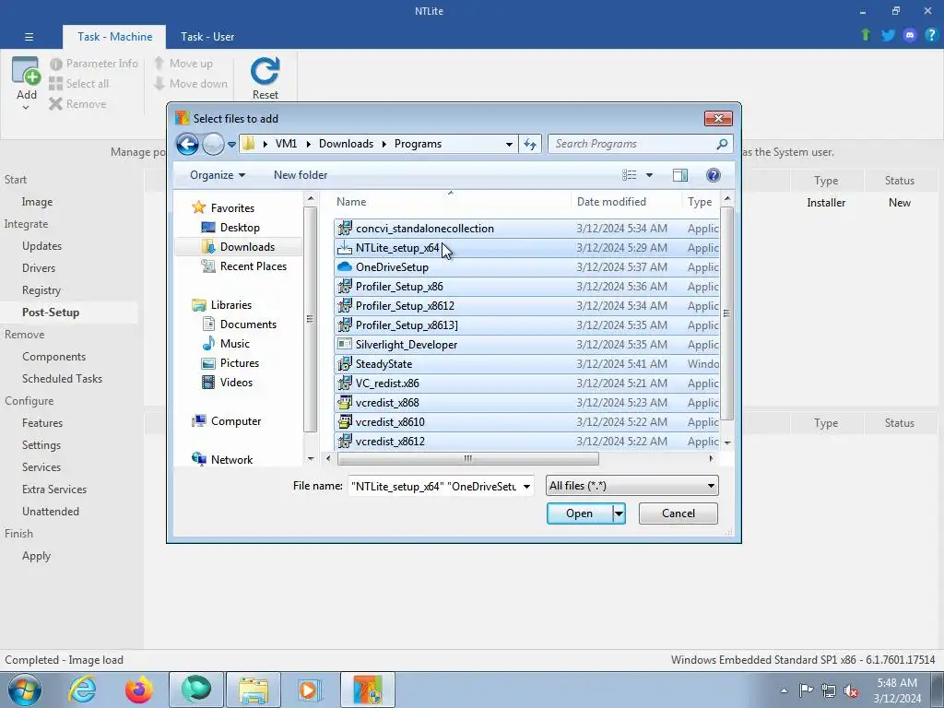Open the Discord icon in NTLite header

click(x=910, y=35)
